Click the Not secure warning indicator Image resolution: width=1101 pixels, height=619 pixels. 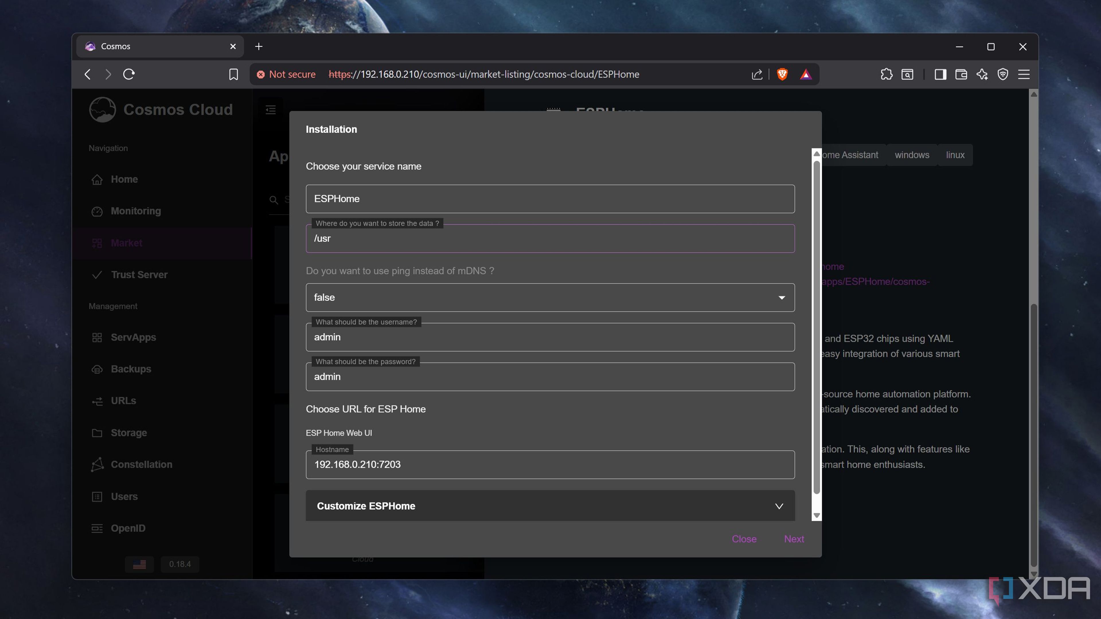click(x=286, y=74)
